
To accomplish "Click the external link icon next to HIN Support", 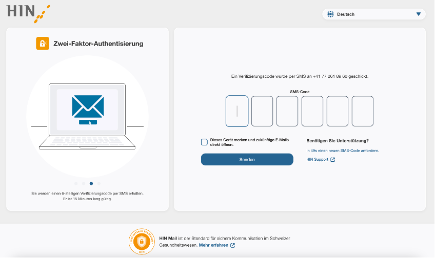I will tap(333, 160).
